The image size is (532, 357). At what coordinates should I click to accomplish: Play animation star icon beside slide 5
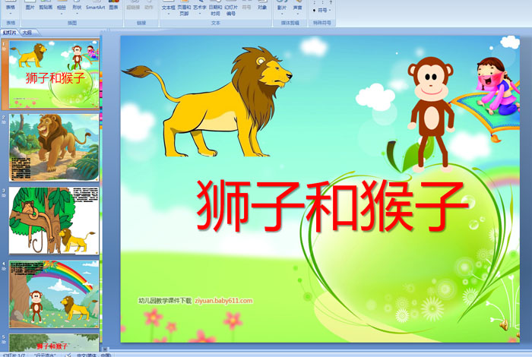(x=4, y=342)
